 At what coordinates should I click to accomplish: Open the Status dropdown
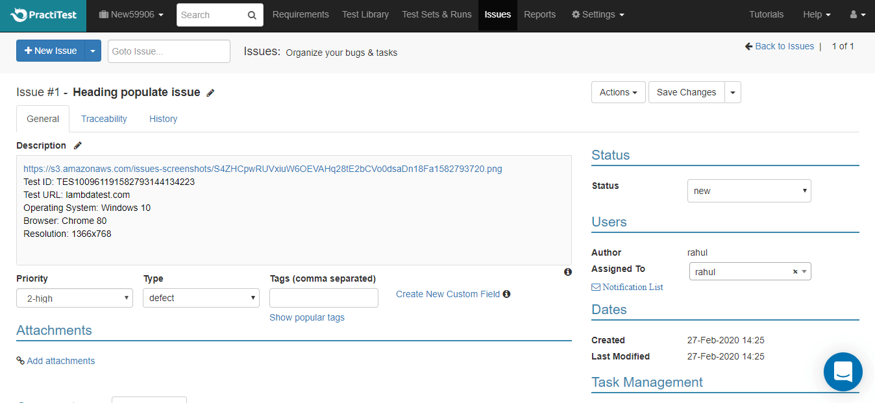749,191
